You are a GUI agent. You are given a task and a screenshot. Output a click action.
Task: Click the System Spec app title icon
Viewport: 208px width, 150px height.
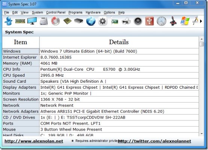pos(5,4)
